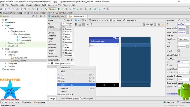Open the Refactor submenu in context menu

tap(76, 92)
